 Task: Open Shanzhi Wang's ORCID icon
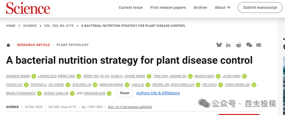click(34, 76)
